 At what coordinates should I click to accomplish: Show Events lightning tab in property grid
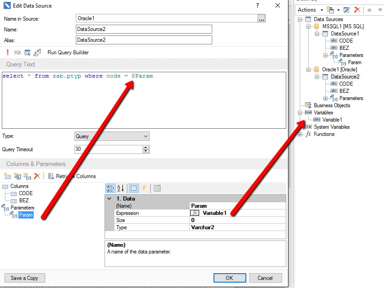(144, 188)
